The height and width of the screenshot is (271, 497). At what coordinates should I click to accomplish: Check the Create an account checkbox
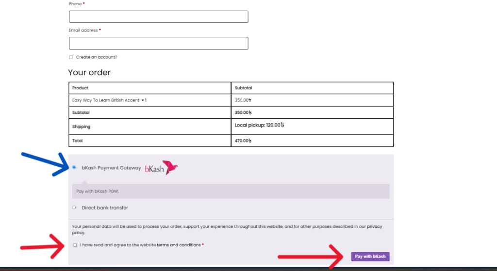tap(71, 57)
